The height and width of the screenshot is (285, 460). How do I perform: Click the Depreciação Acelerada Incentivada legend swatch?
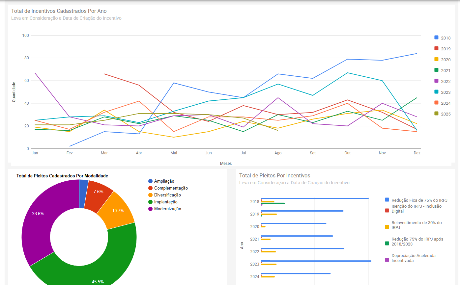coord(387,260)
